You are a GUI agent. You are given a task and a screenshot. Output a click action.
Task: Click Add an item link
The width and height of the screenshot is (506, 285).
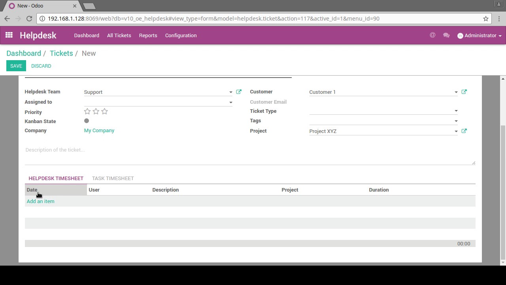tap(41, 201)
